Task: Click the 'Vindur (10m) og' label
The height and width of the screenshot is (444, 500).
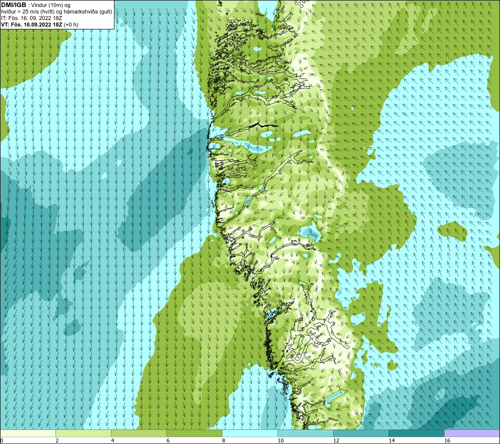Action: click(x=50, y=6)
